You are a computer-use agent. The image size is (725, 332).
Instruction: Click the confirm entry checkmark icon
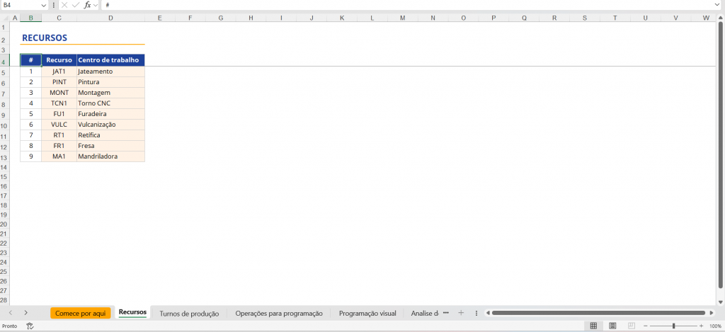75,5
